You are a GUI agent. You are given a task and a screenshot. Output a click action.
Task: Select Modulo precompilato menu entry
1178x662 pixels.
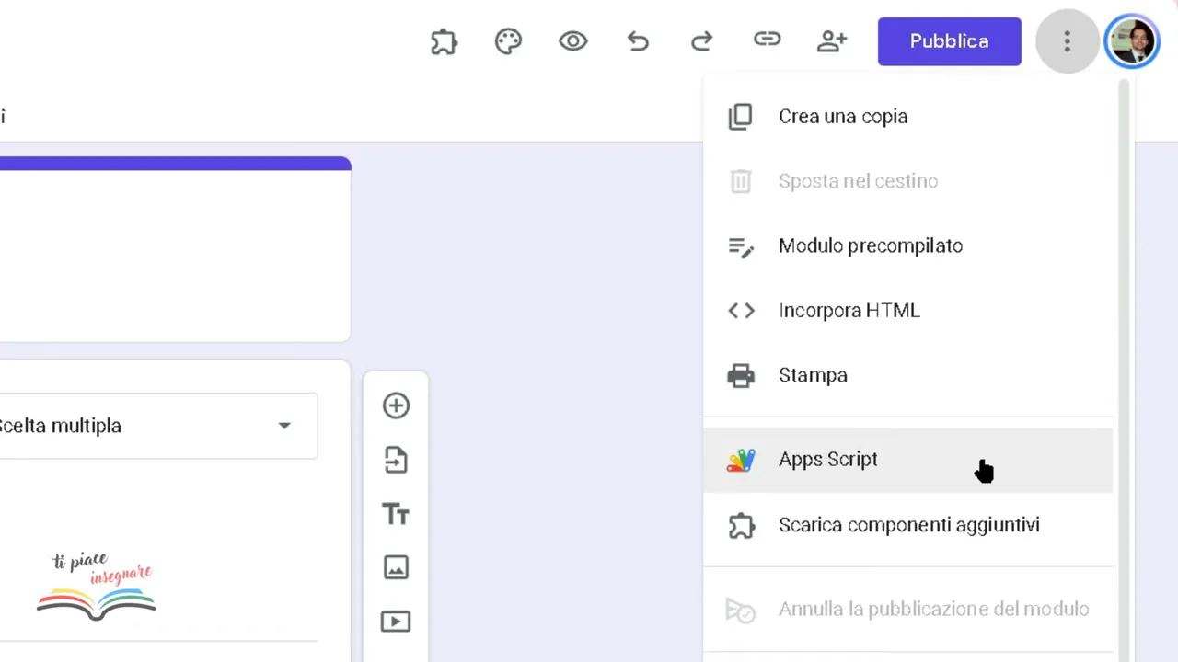[908, 245]
